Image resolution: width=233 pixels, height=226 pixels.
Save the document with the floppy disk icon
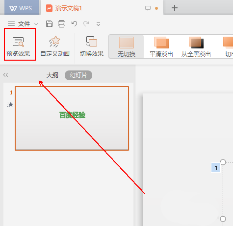pyautogui.click(x=49, y=24)
